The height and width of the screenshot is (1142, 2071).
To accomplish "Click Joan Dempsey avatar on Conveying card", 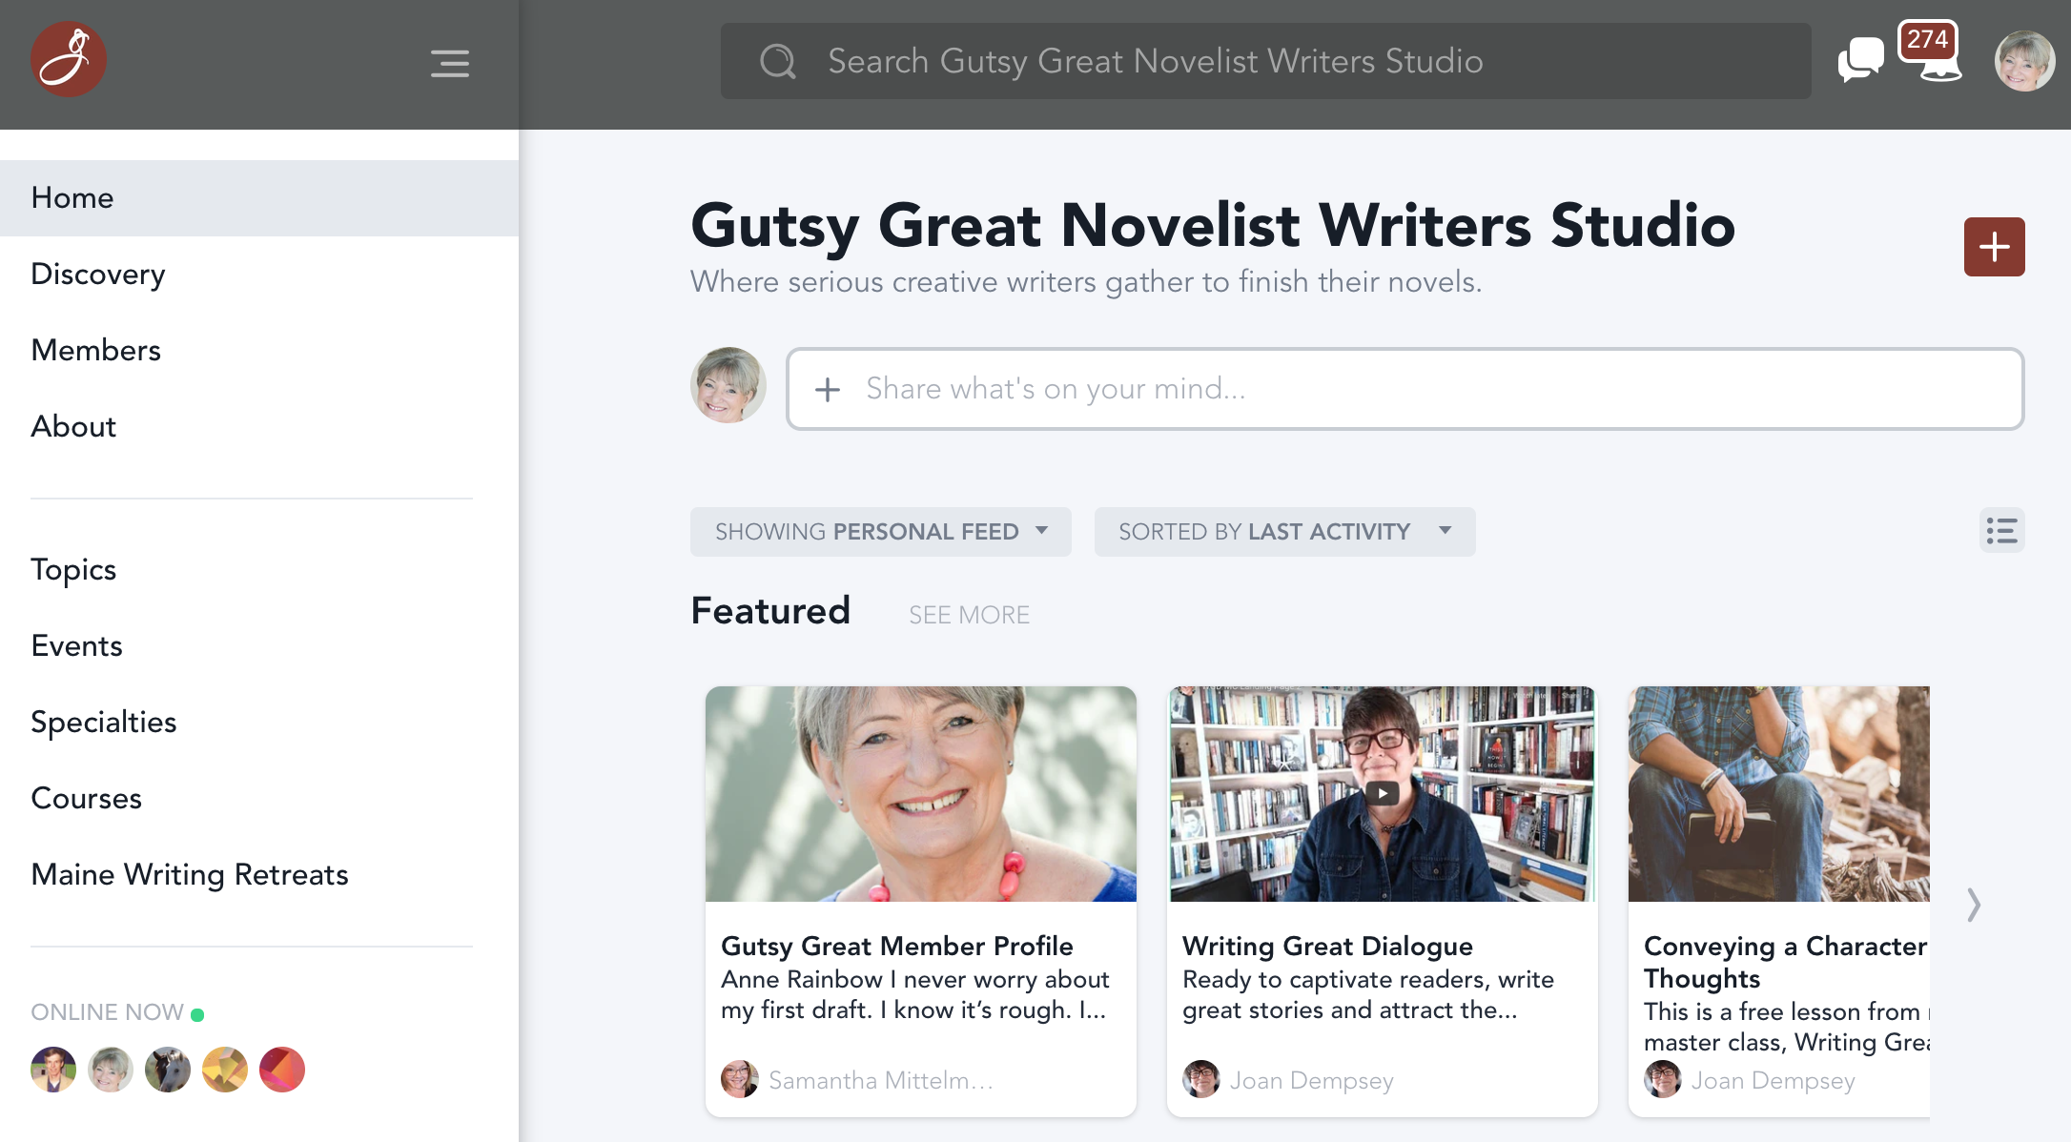I will point(1662,1079).
